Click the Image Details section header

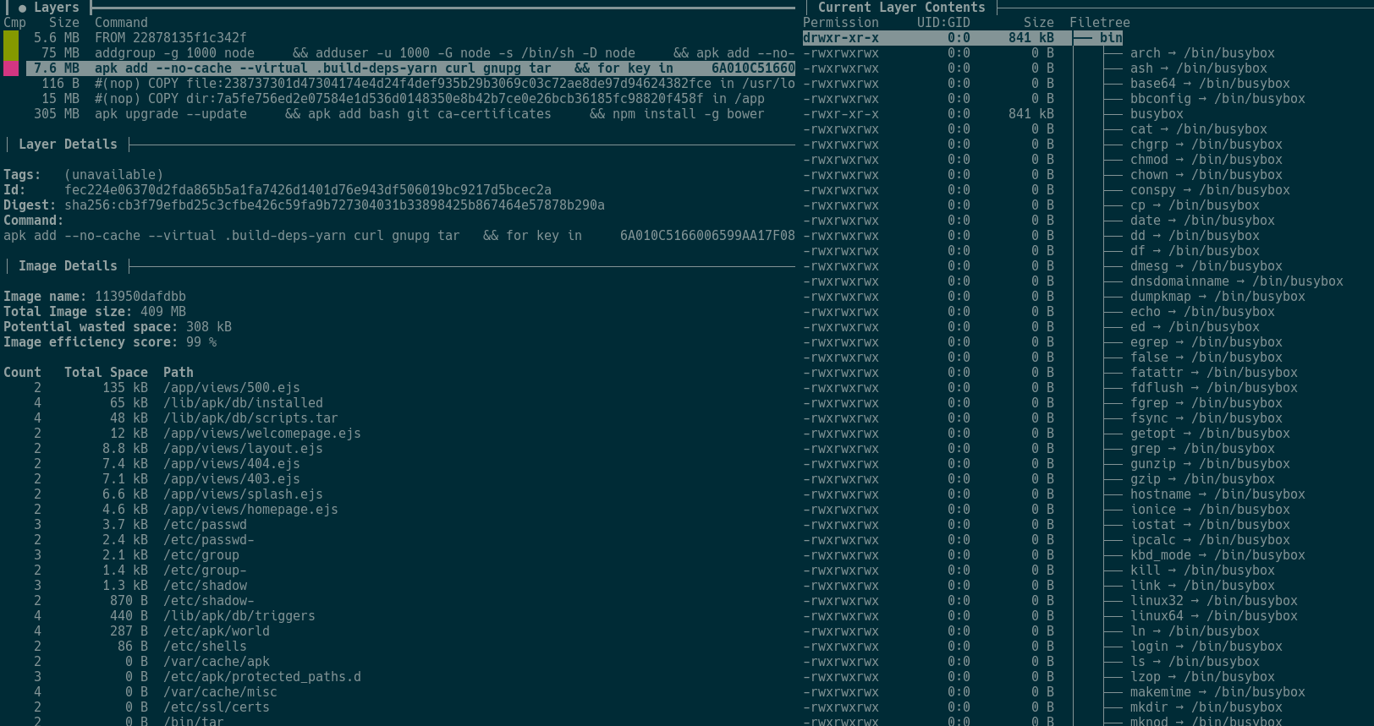click(x=68, y=266)
